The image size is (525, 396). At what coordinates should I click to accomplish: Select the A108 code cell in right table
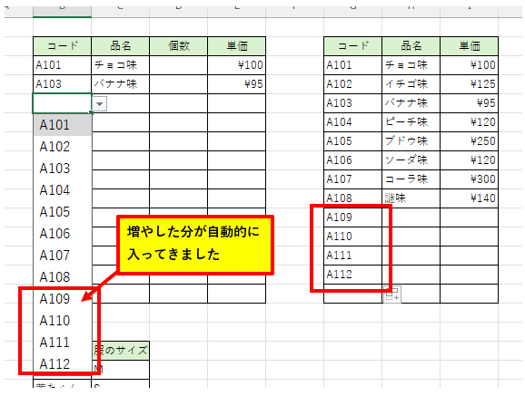(x=353, y=198)
